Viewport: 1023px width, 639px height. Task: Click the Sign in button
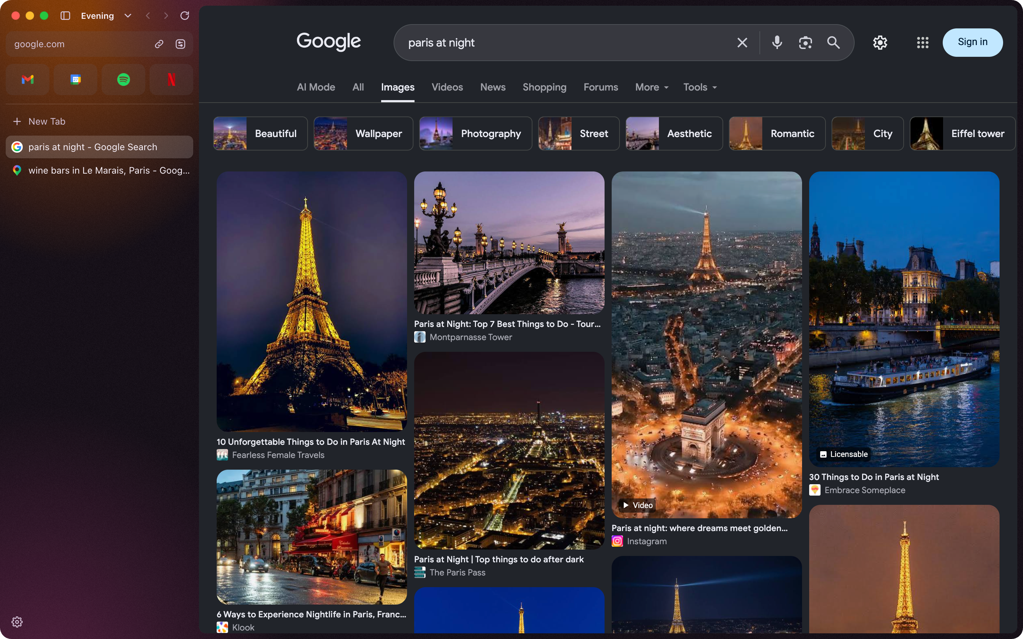point(973,42)
